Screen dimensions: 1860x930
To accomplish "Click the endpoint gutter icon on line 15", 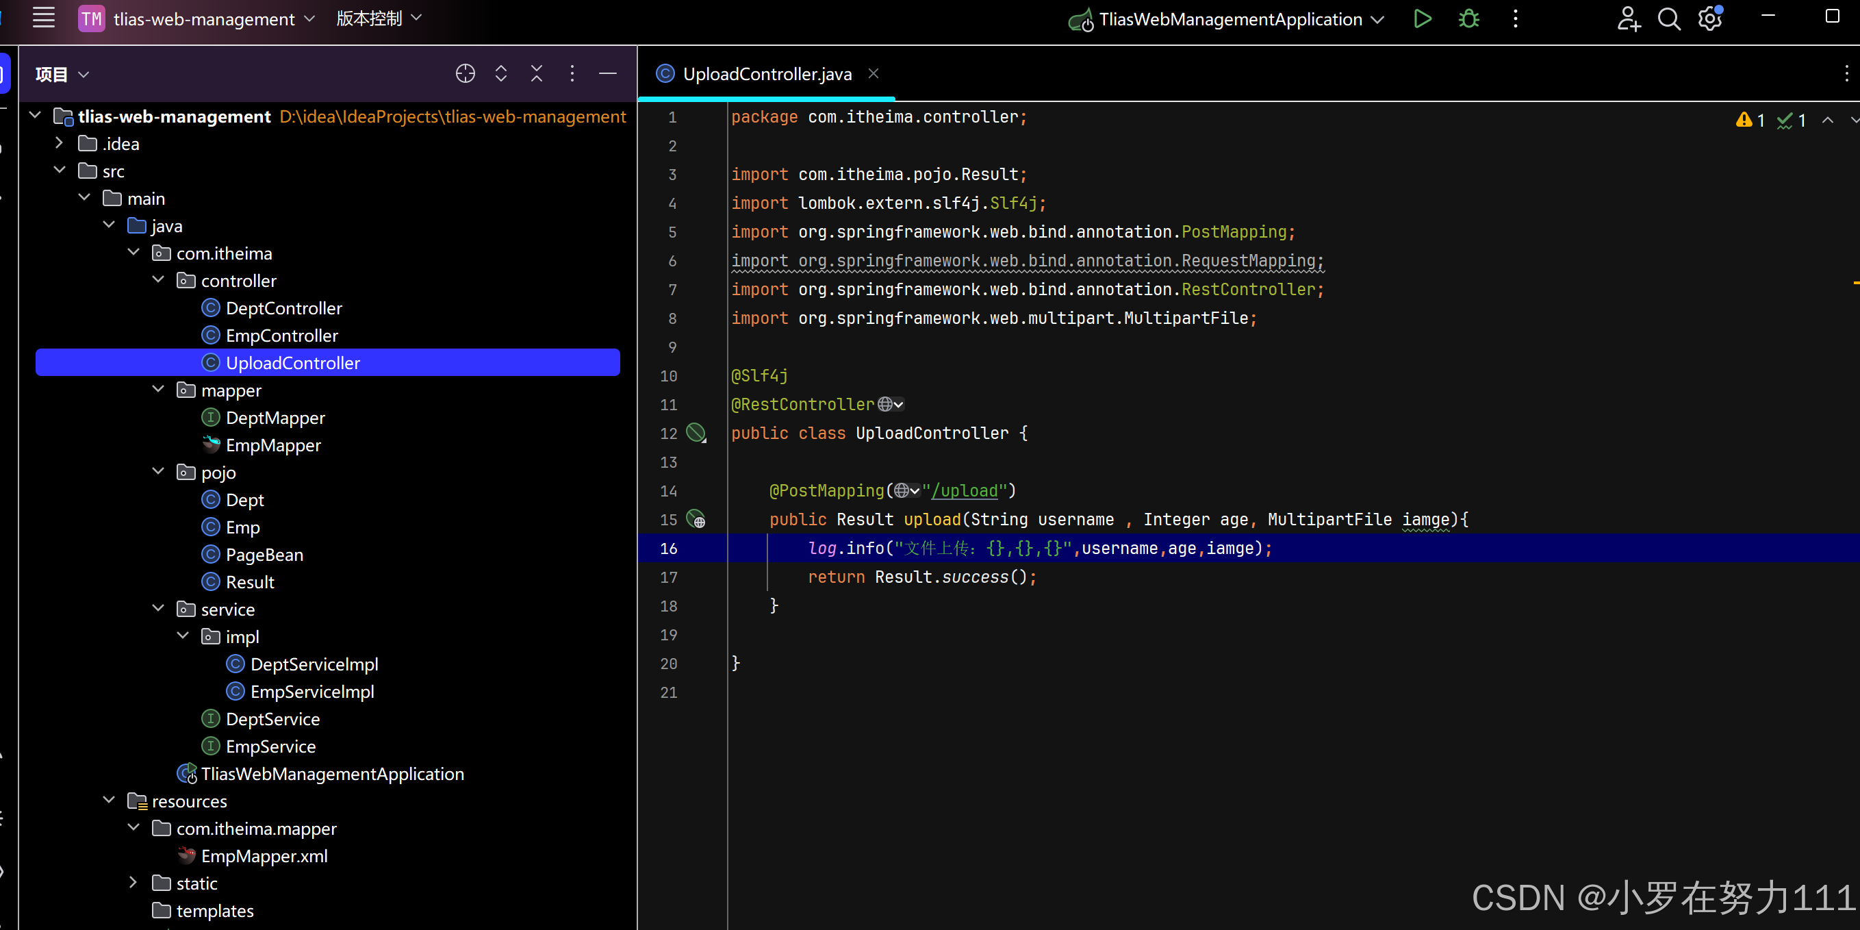I will 696,519.
